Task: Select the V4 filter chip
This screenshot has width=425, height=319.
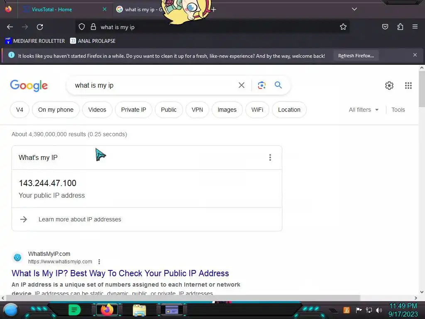Action: [20, 110]
